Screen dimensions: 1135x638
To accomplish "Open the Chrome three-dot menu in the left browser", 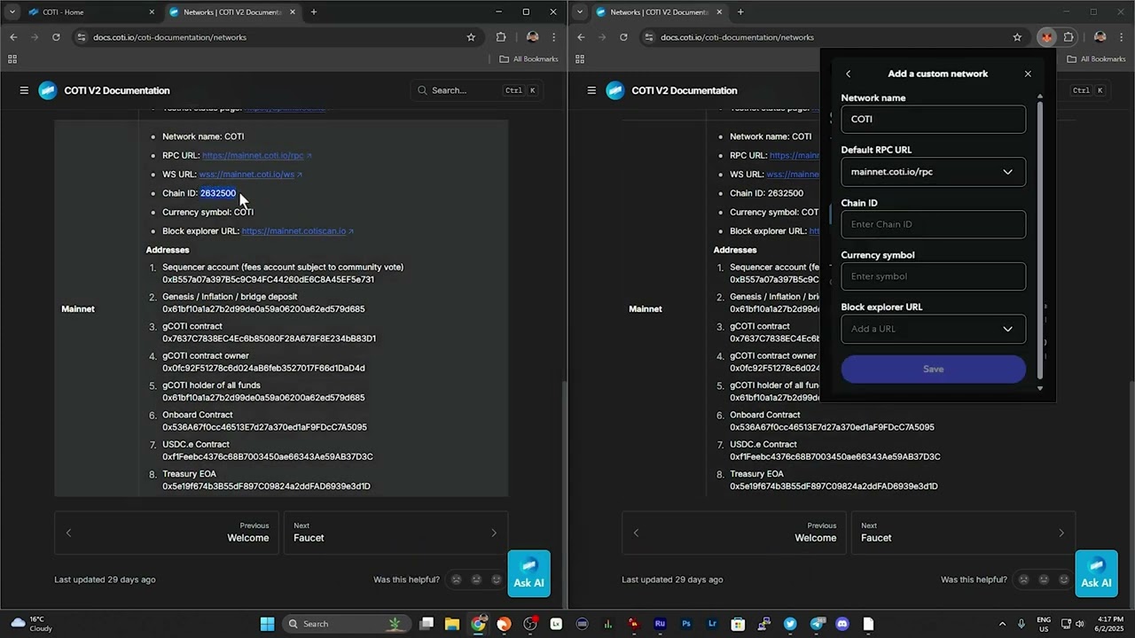I will (x=554, y=37).
